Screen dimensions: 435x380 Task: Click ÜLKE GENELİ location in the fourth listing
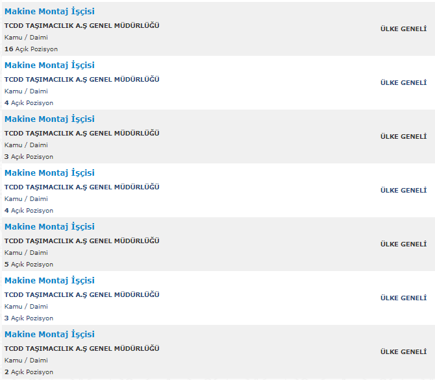coord(403,190)
